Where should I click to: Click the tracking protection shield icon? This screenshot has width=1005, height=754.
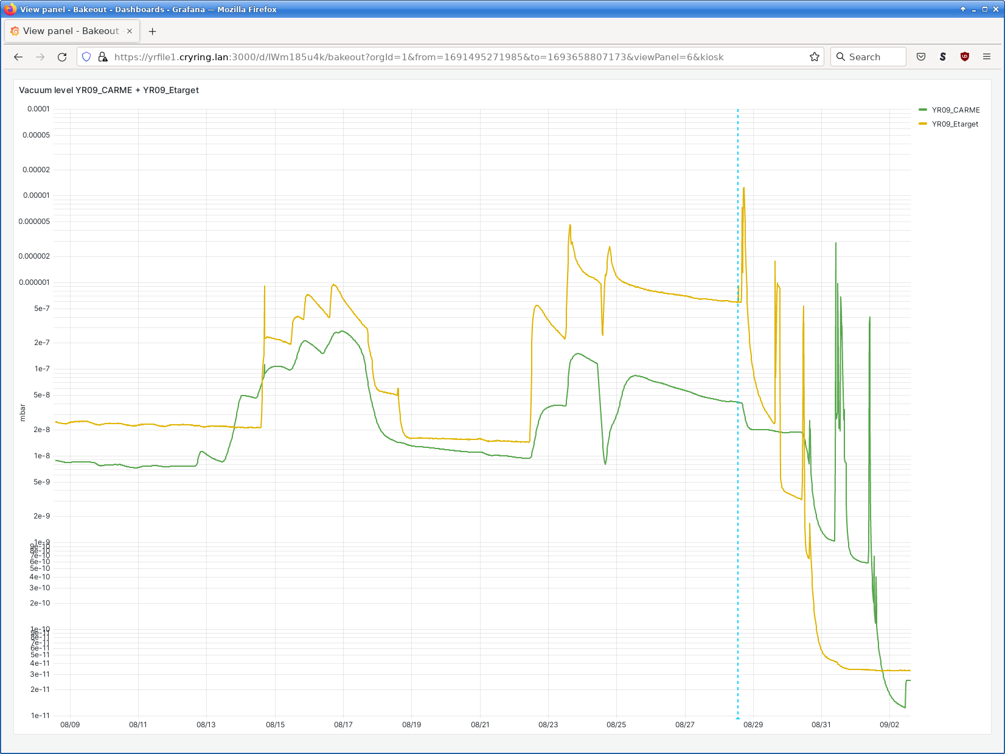coord(86,57)
